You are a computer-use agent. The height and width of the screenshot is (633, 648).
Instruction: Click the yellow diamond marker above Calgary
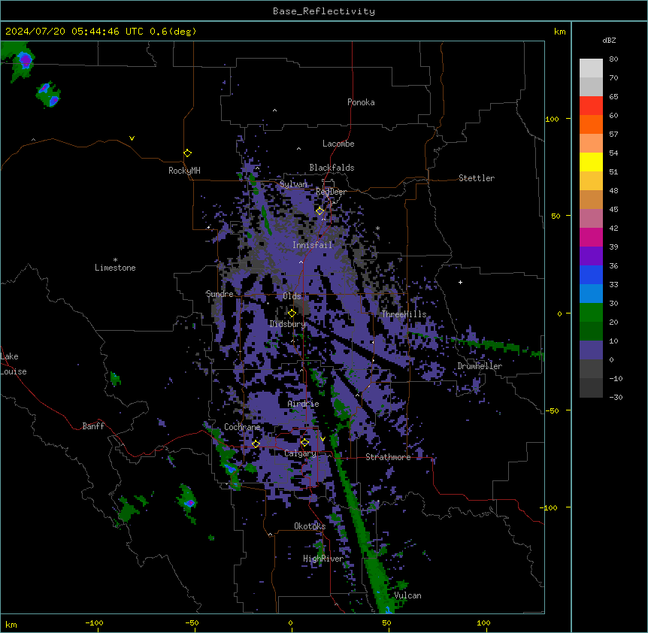pyautogui.click(x=304, y=443)
